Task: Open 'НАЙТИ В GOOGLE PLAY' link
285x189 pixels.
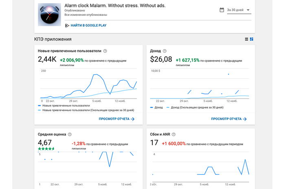Action: point(88,26)
